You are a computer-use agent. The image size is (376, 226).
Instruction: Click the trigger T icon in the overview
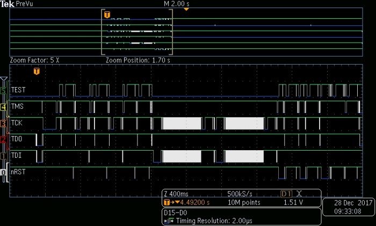[107, 14]
